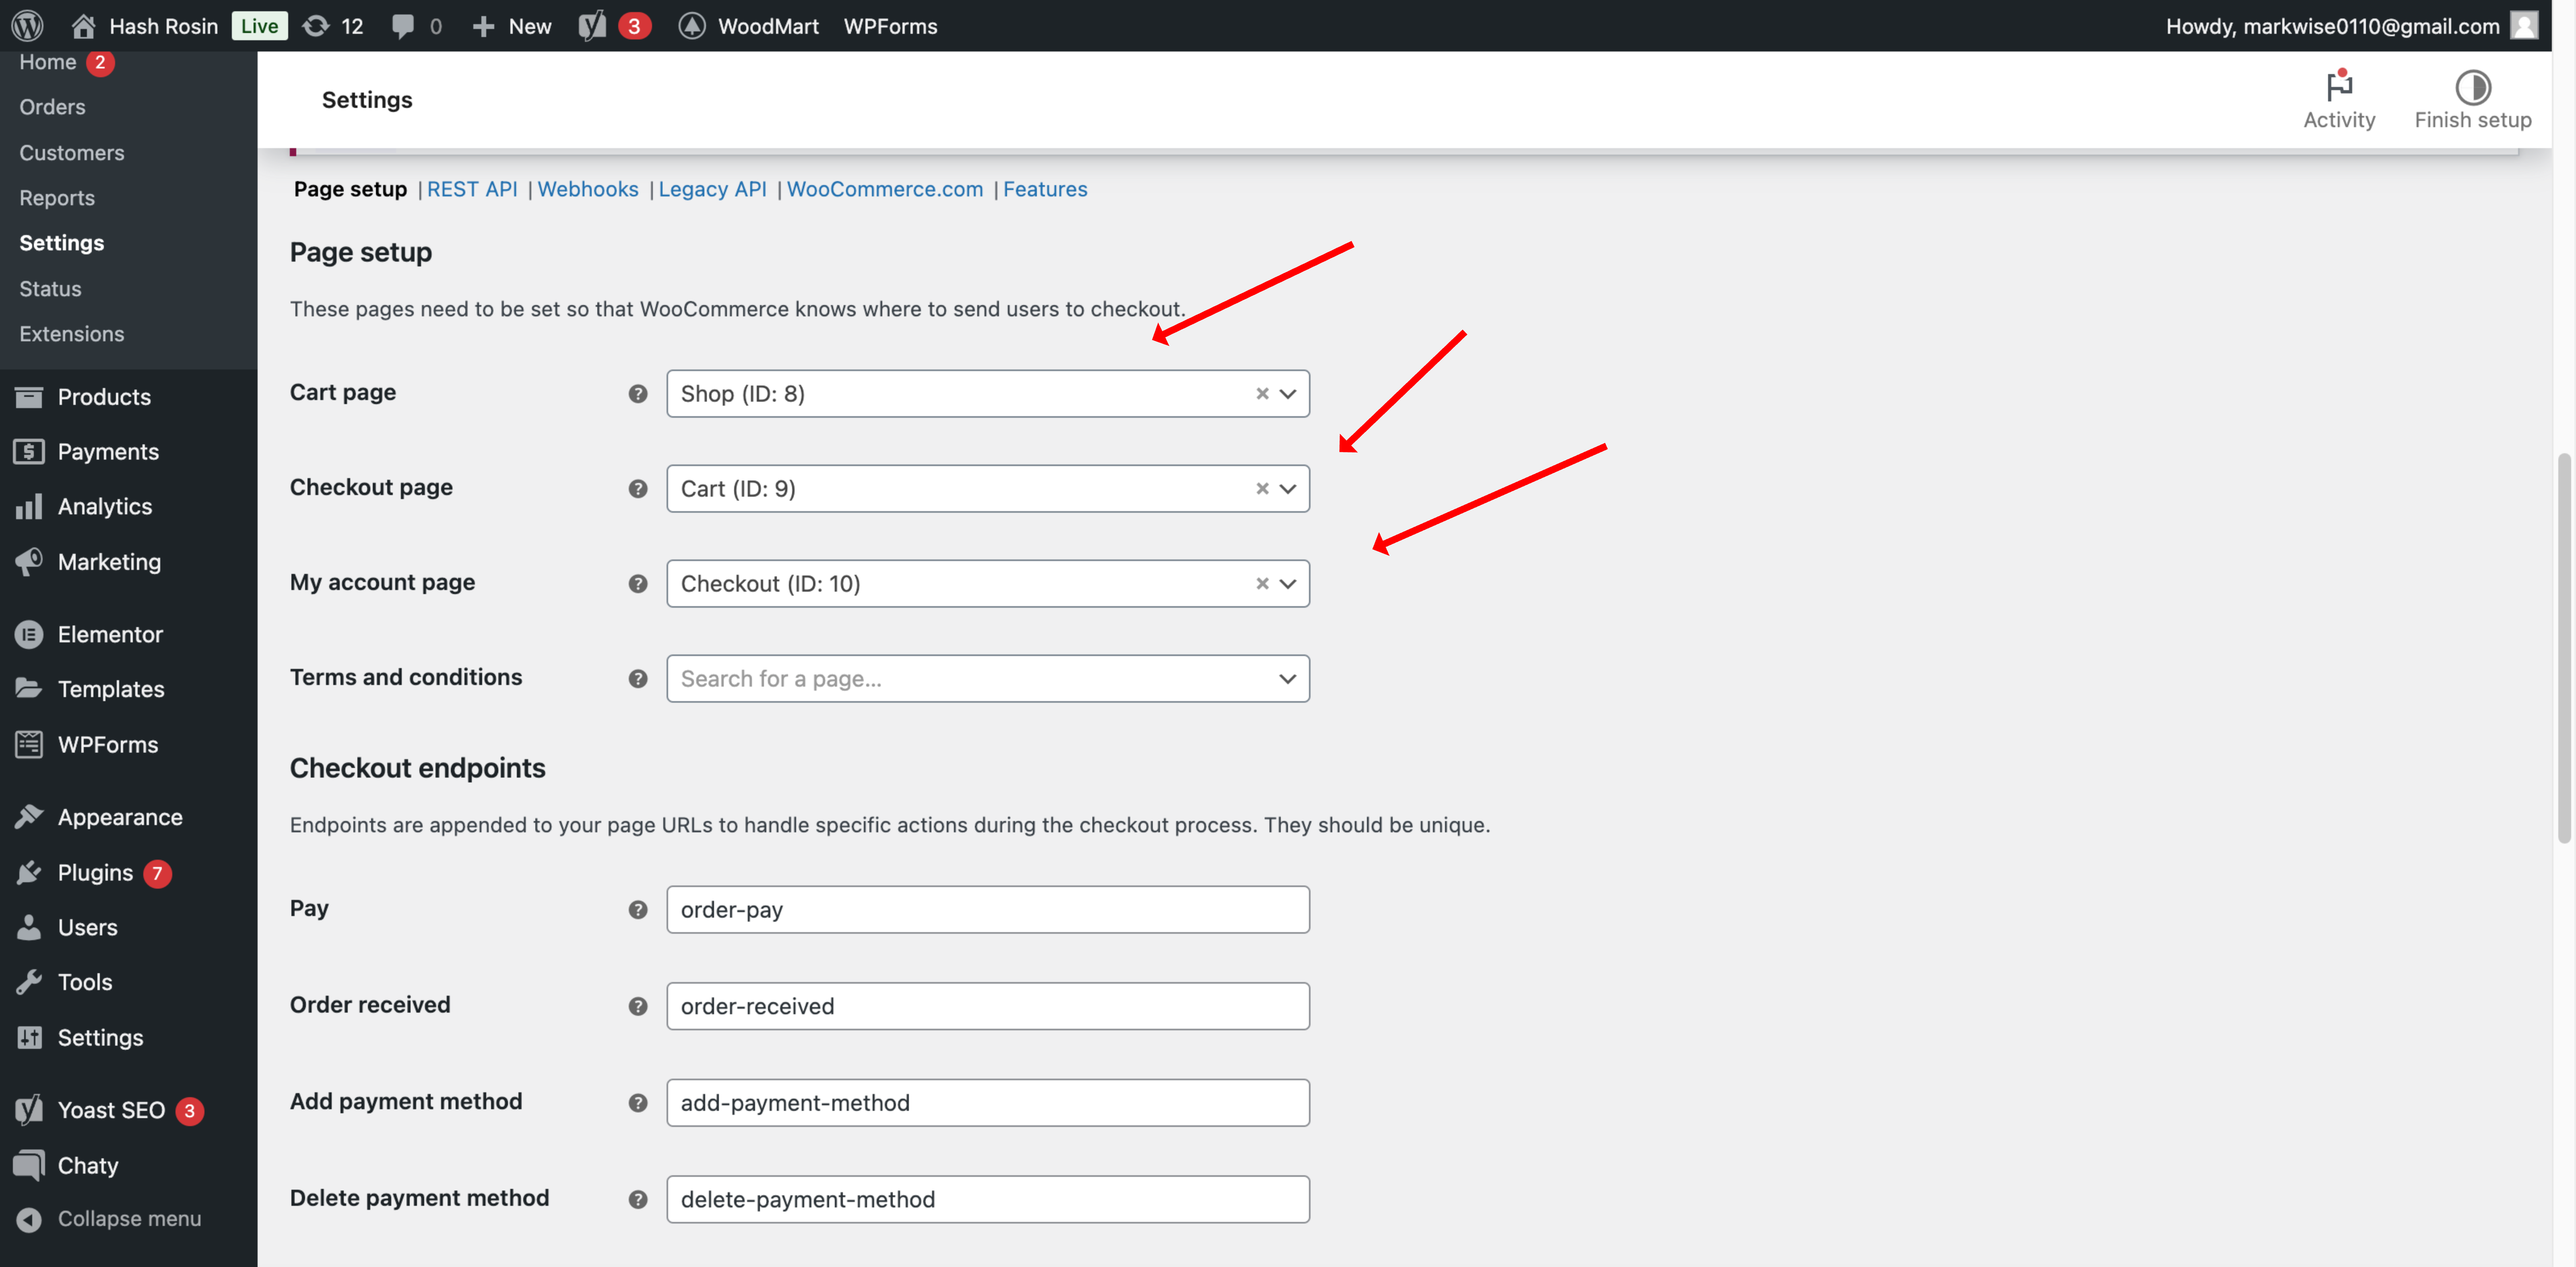Click the WPForms link in the admin bar
Image resolution: width=2576 pixels, height=1267 pixels.
tap(890, 26)
